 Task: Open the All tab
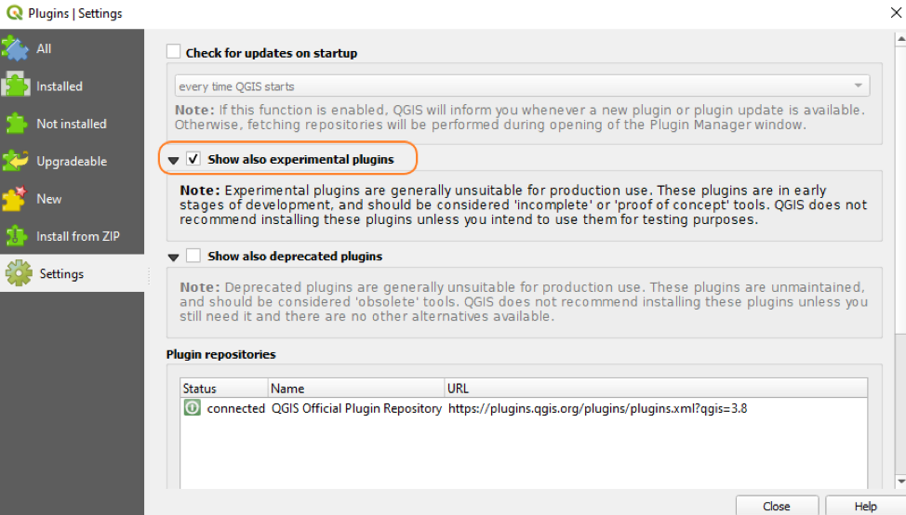coord(72,48)
